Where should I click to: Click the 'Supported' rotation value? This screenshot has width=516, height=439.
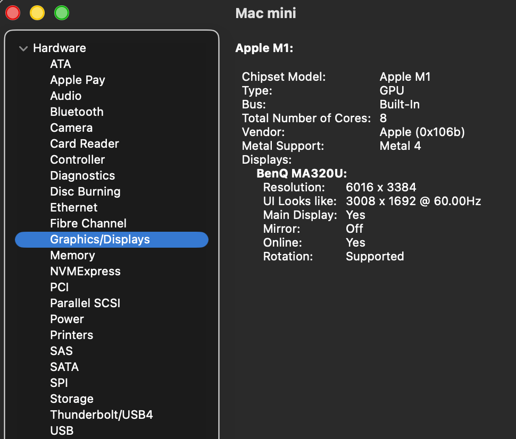[375, 257]
